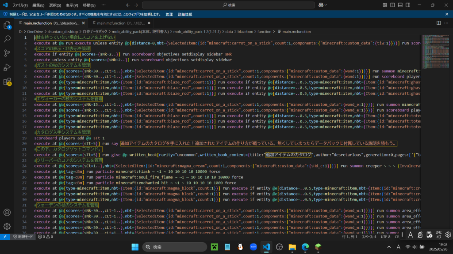Open the editor More Actions ellipsis

tap(446, 23)
